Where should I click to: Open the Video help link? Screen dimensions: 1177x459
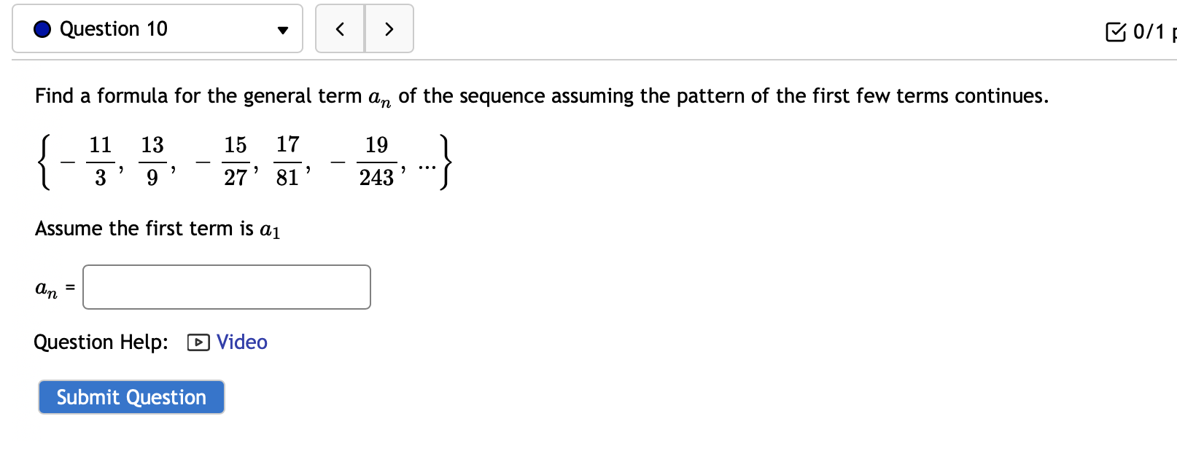[x=241, y=342]
